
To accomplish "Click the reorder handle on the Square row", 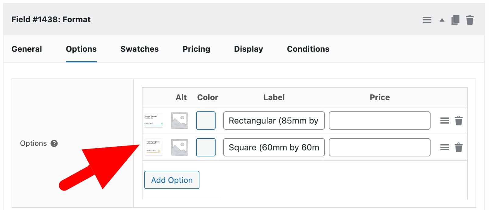I will click(x=445, y=147).
